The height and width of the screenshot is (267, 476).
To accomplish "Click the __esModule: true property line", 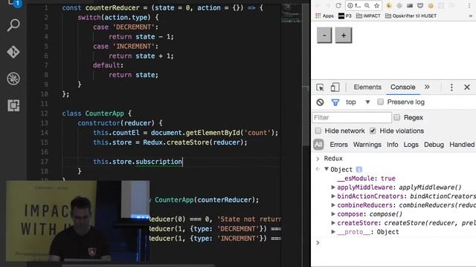I will (x=366, y=178).
